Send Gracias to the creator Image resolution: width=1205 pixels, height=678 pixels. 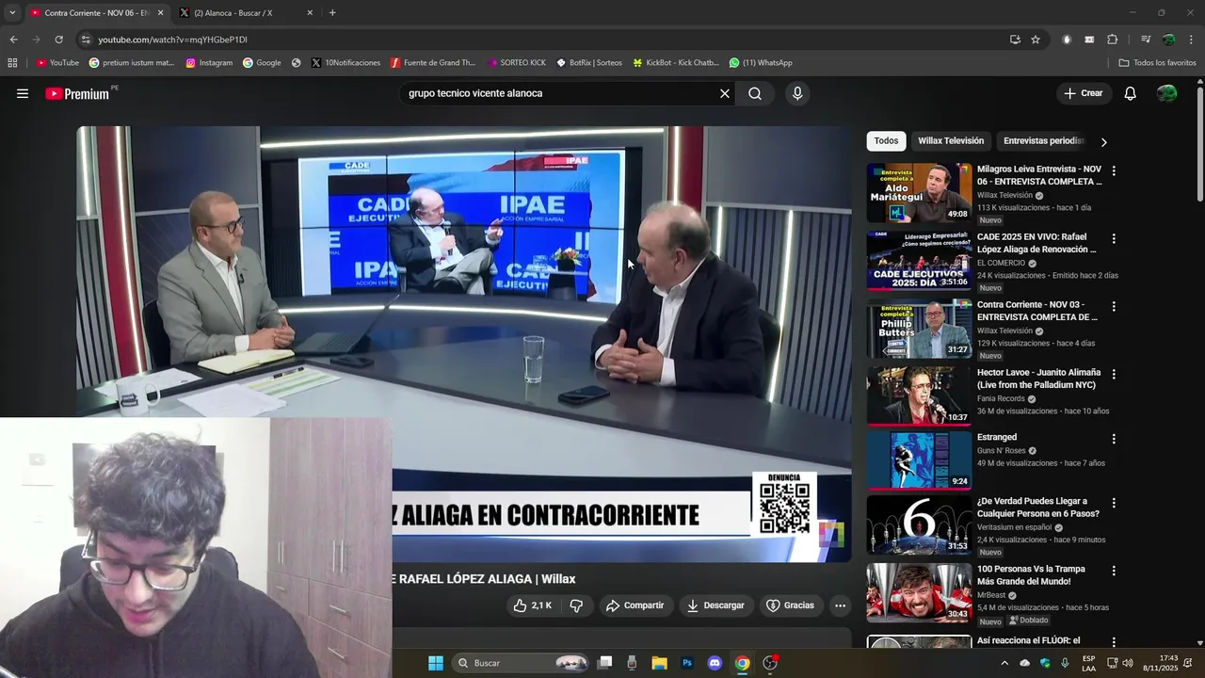coord(790,605)
